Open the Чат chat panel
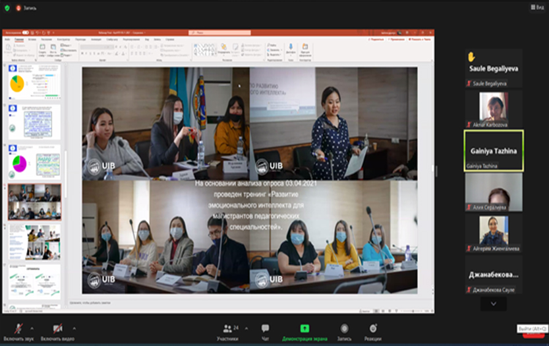This screenshot has height=346, width=549. (265, 331)
